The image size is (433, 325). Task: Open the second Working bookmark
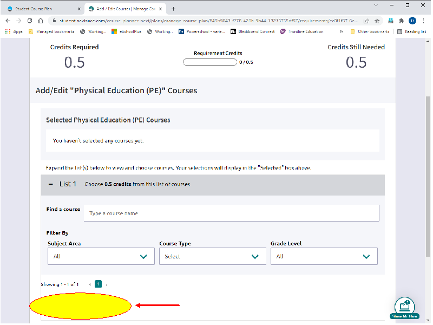(x=160, y=31)
